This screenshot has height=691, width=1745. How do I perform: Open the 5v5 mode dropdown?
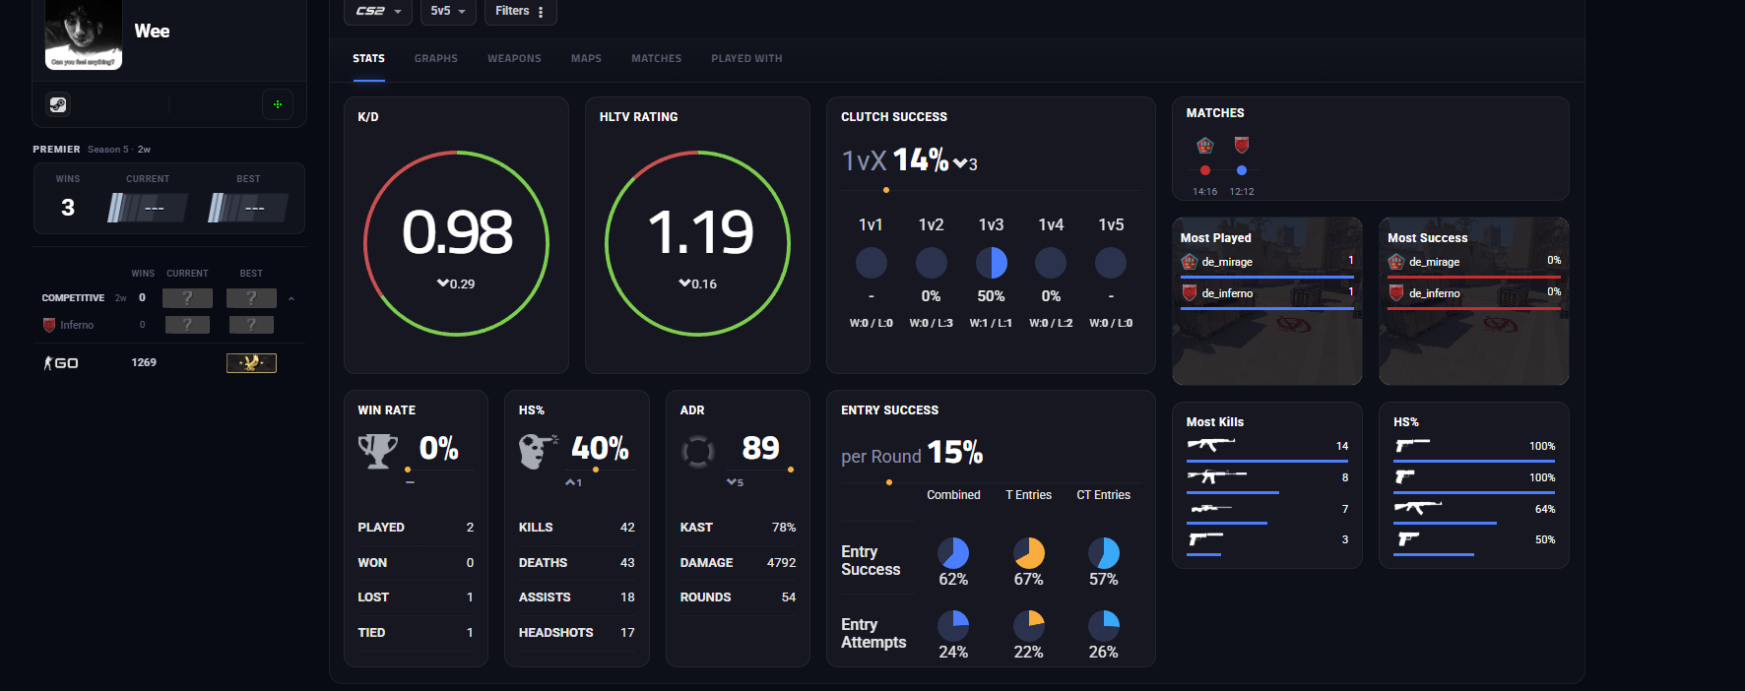tap(448, 11)
